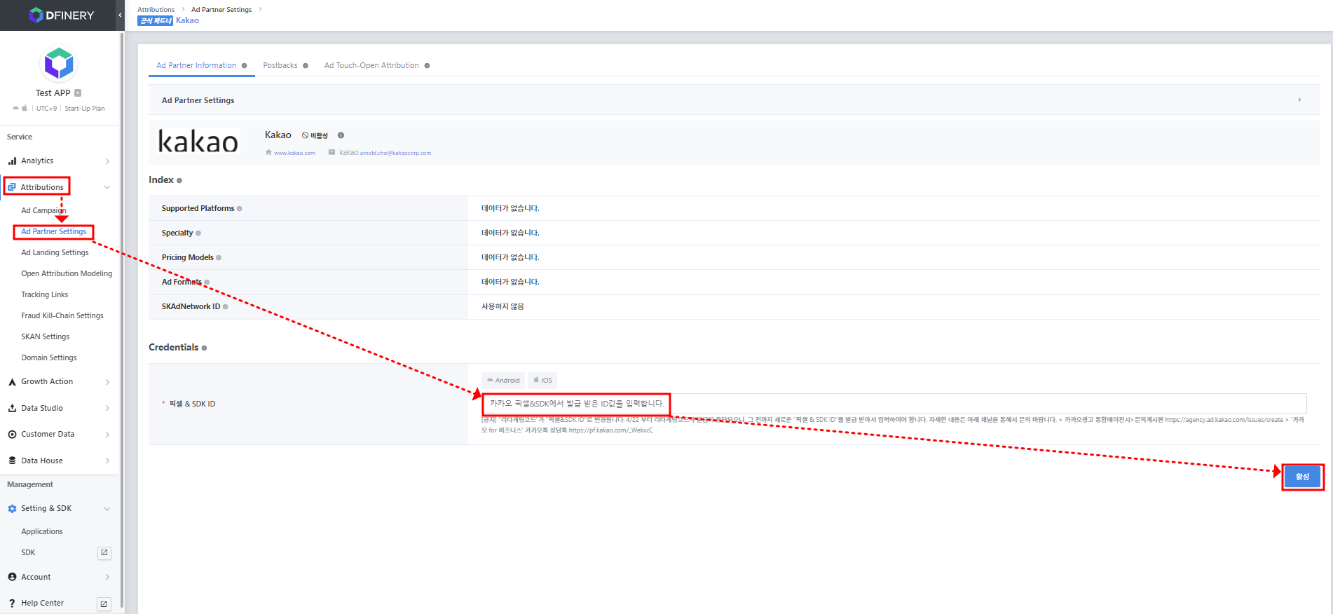Select the Ad Partner Information tab
1333x614 pixels.
click(x=196, y=65)
